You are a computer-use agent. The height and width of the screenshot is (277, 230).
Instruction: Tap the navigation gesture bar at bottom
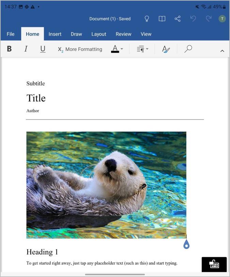tap(115, 275)
